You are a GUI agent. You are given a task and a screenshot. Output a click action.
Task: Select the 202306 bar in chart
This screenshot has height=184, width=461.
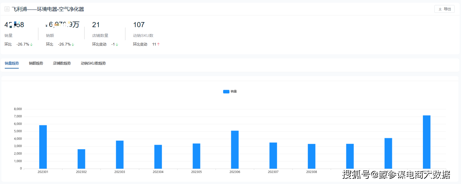235,150
